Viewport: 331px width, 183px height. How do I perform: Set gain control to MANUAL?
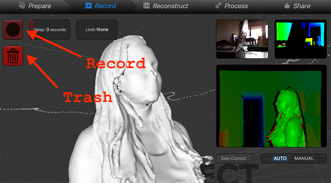click(304, 158)
